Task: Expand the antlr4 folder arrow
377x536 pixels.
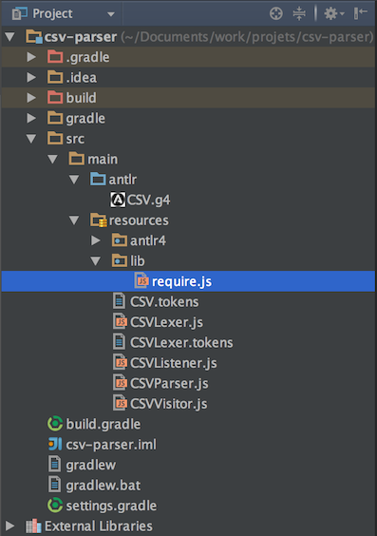Action: click(96, 240)
